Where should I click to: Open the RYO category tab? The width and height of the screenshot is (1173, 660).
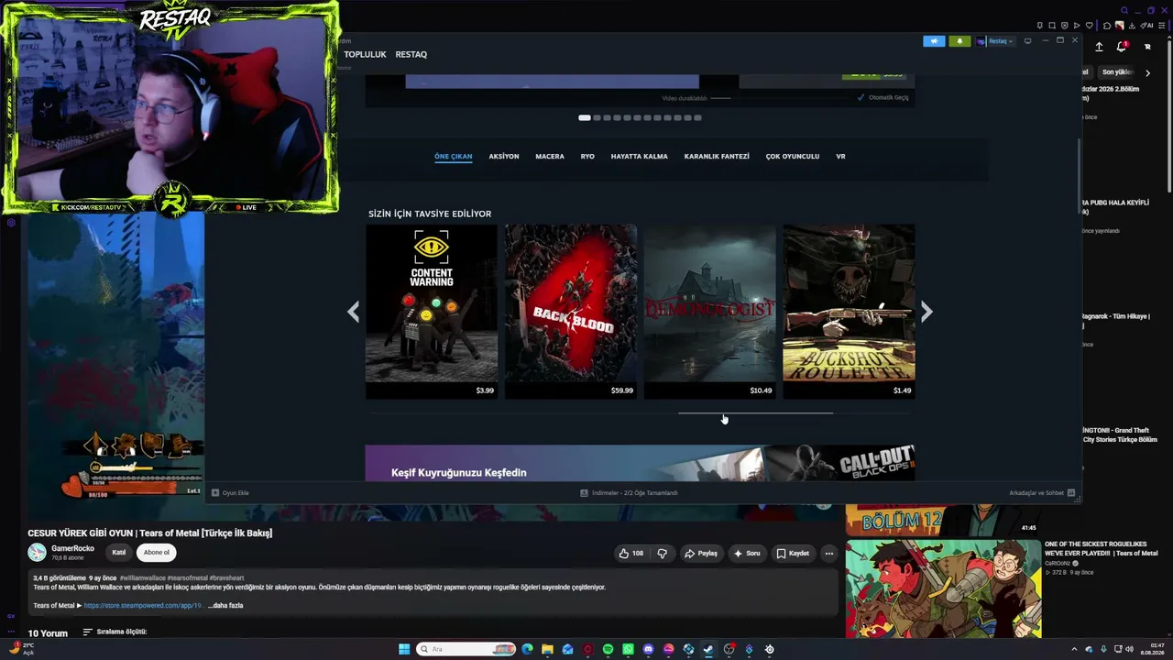pyautogui.click(x=587, y=157)
